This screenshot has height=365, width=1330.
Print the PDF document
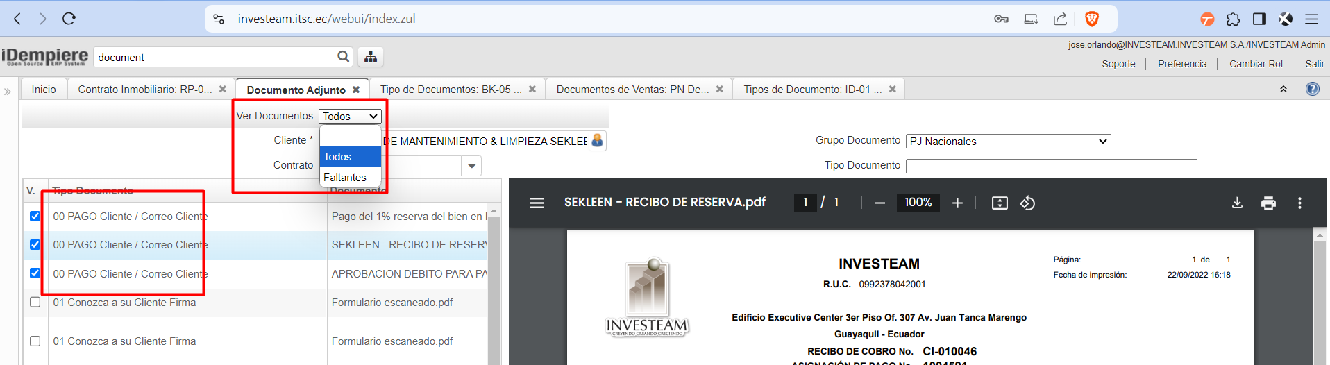1268,203
